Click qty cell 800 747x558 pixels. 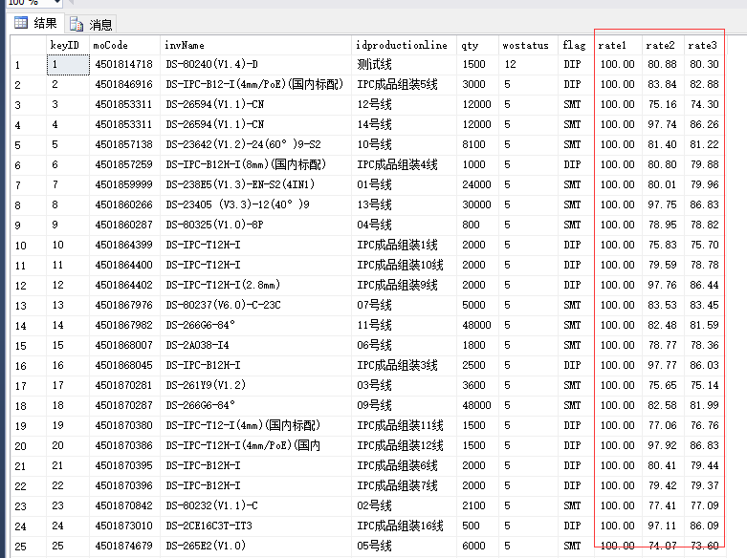(x=477, y=225)
